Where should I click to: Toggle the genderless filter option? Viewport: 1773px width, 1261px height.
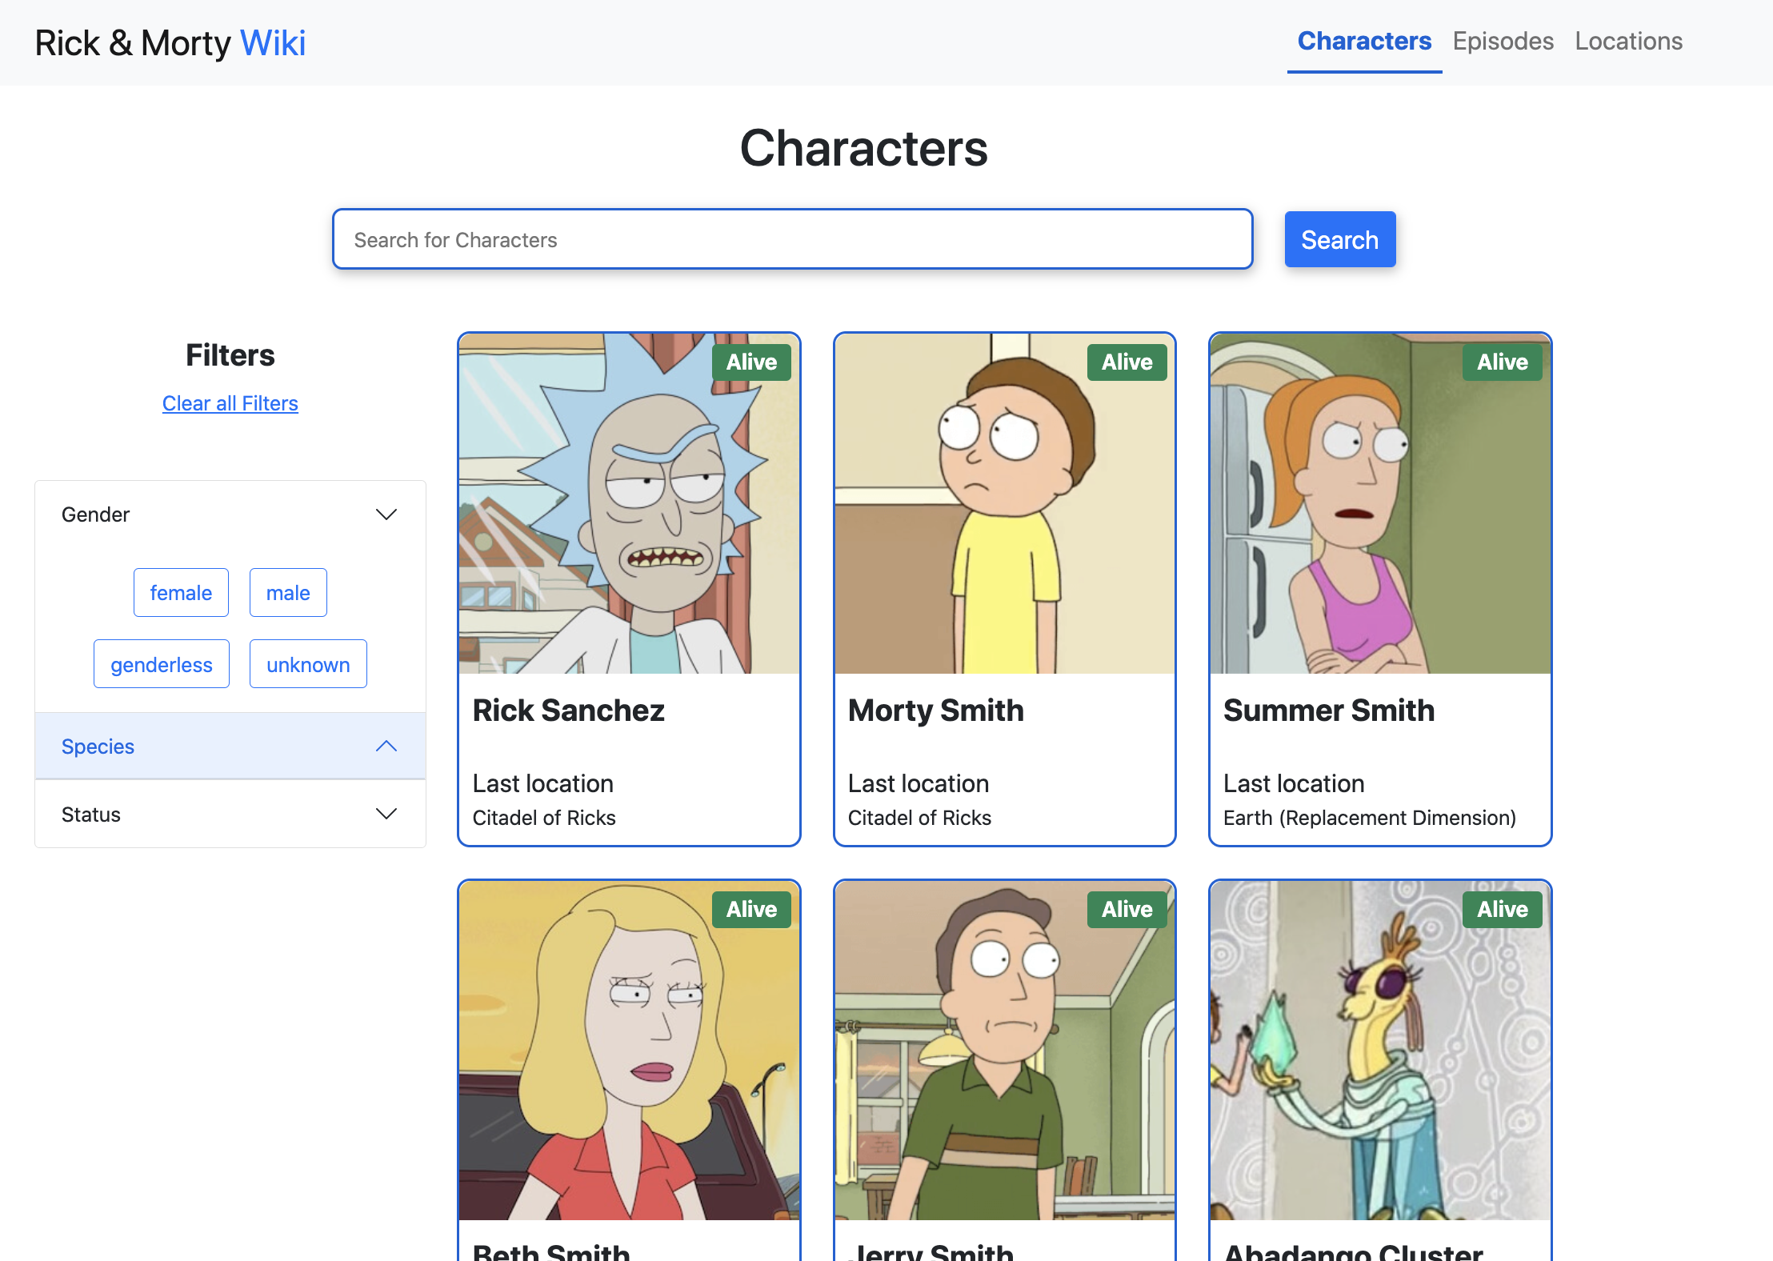162,664
